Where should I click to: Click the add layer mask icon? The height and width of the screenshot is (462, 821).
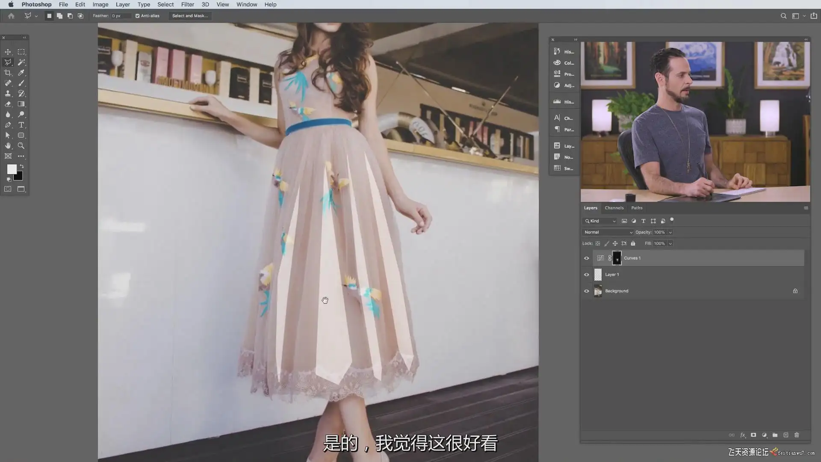coord(753,435)
